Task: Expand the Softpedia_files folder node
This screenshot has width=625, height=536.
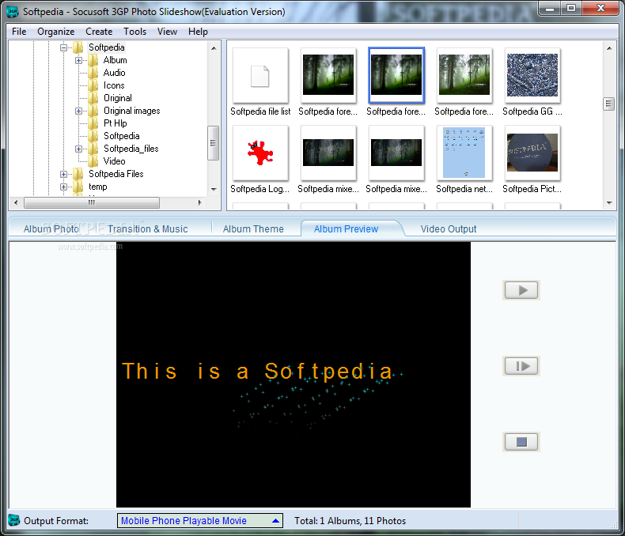Action: pos(78,149)
